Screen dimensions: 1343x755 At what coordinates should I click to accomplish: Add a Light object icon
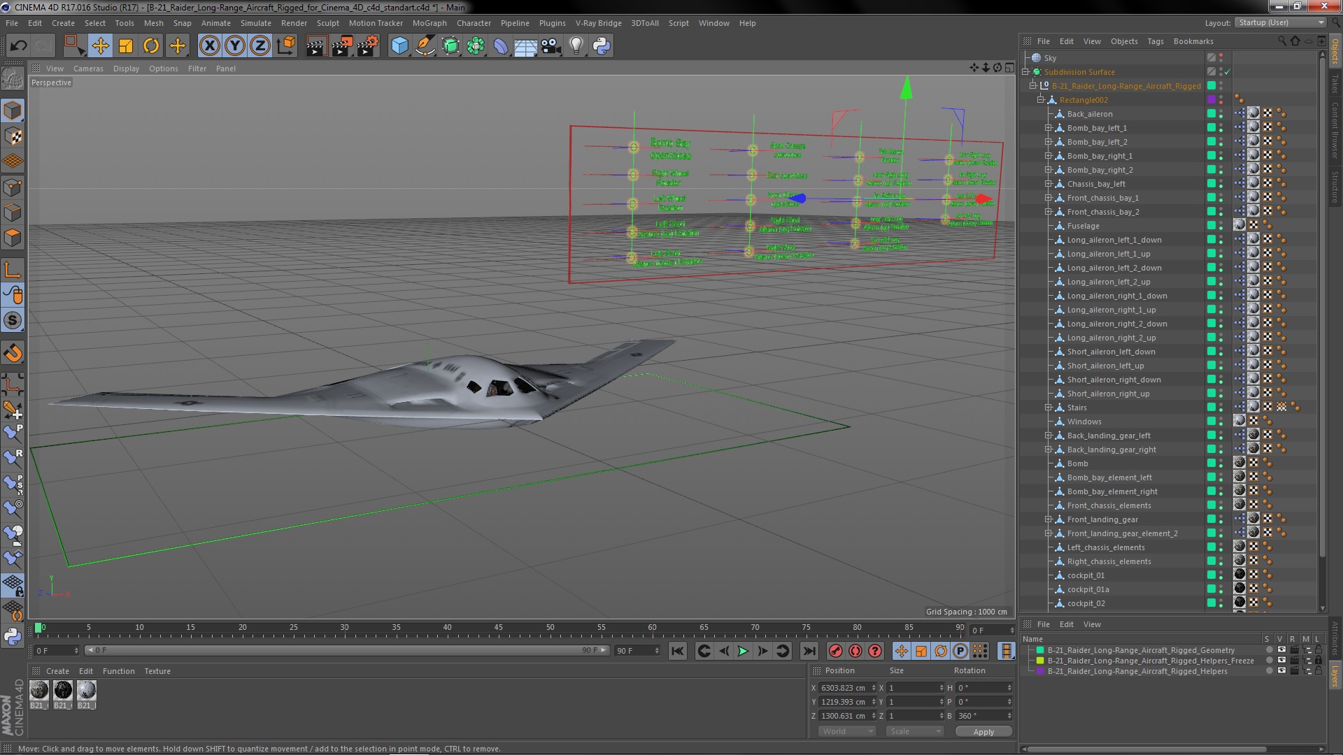[576, 46]
